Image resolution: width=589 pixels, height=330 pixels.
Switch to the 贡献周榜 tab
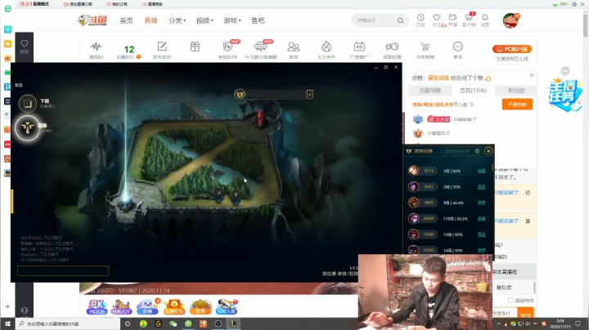click(430, 91)
